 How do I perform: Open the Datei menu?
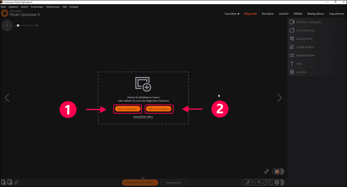click(x=3, y=7)
